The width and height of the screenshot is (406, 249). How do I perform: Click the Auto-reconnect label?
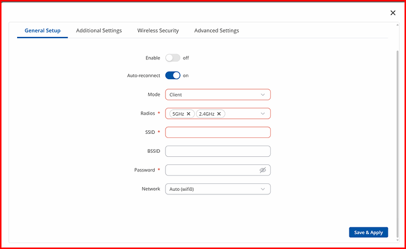144,76
